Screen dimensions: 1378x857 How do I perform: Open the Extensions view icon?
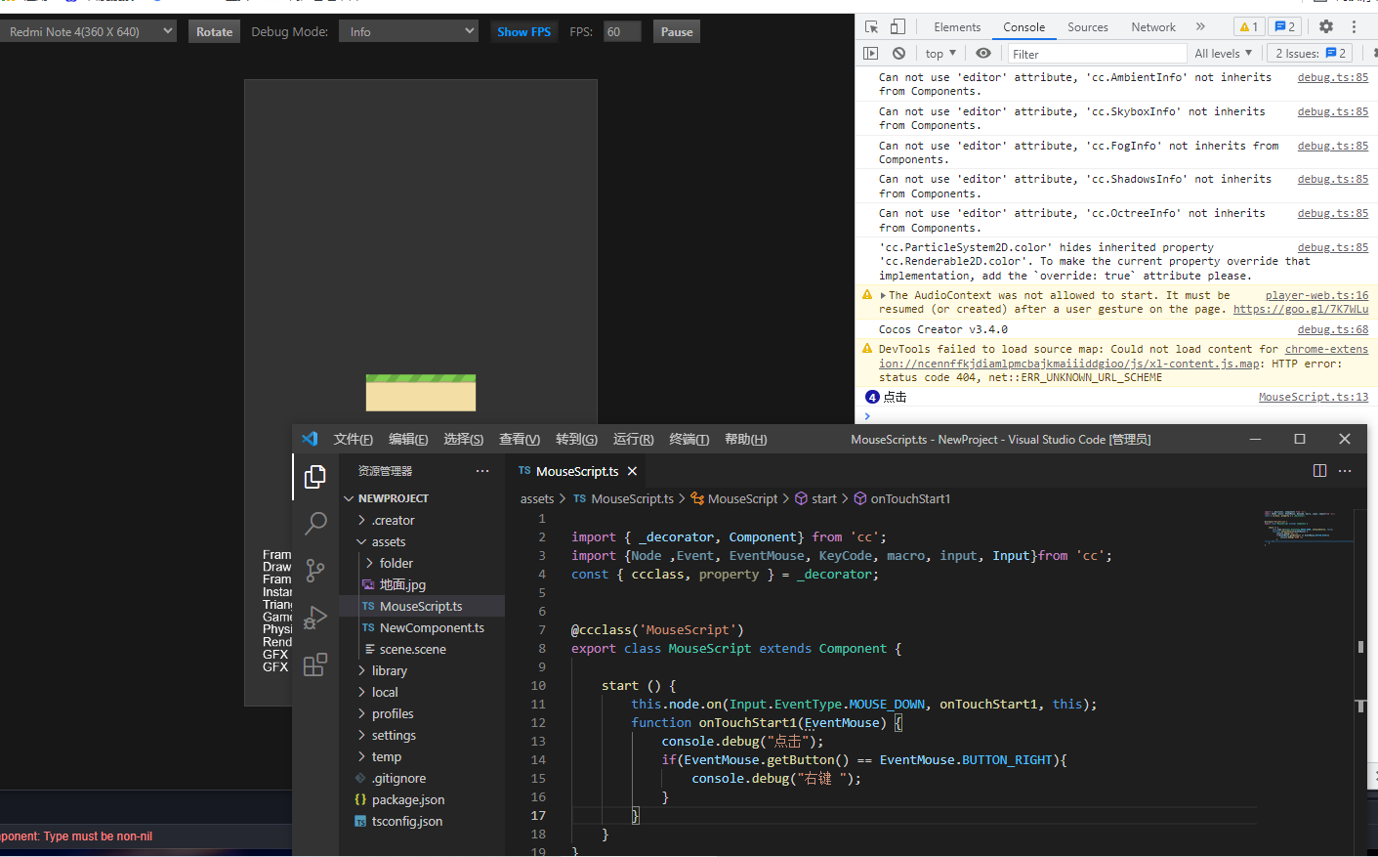(x=315, y=665)
